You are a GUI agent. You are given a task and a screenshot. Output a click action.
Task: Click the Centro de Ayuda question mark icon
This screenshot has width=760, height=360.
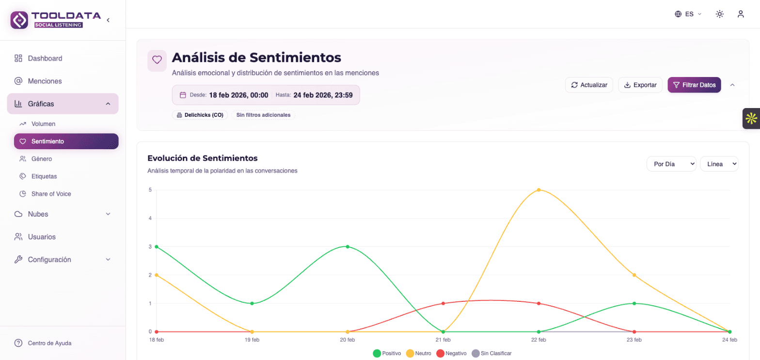coord(18,343)
